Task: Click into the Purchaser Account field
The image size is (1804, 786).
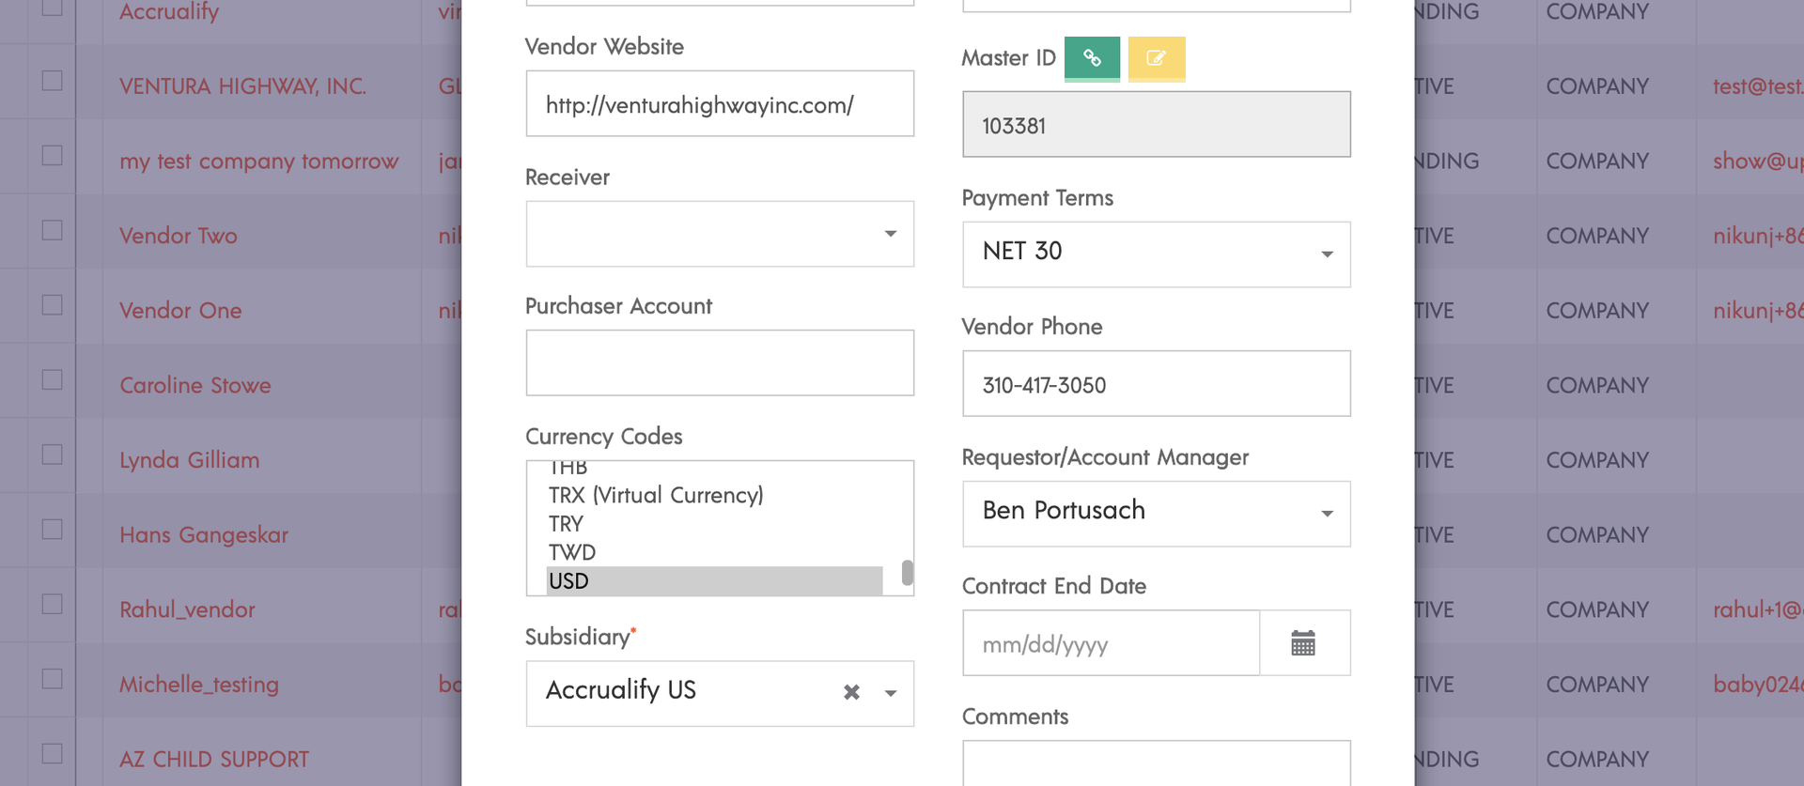Action: tap(720, 362)
